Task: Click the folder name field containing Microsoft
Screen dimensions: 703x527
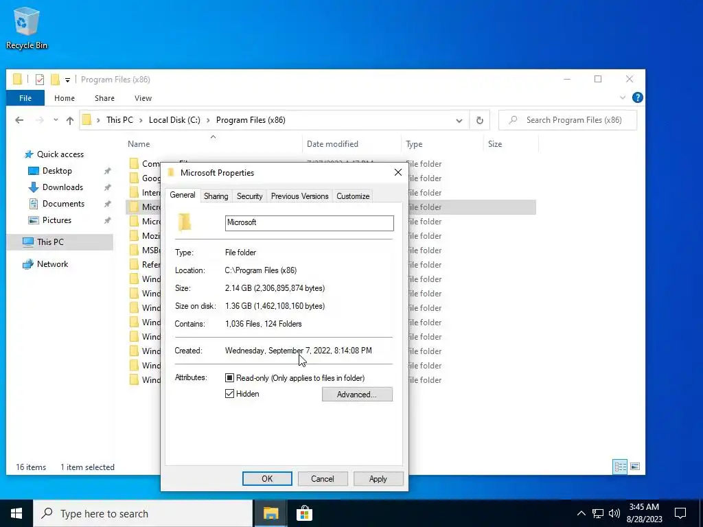Action: pyautogui.click(x=310, y=223)
